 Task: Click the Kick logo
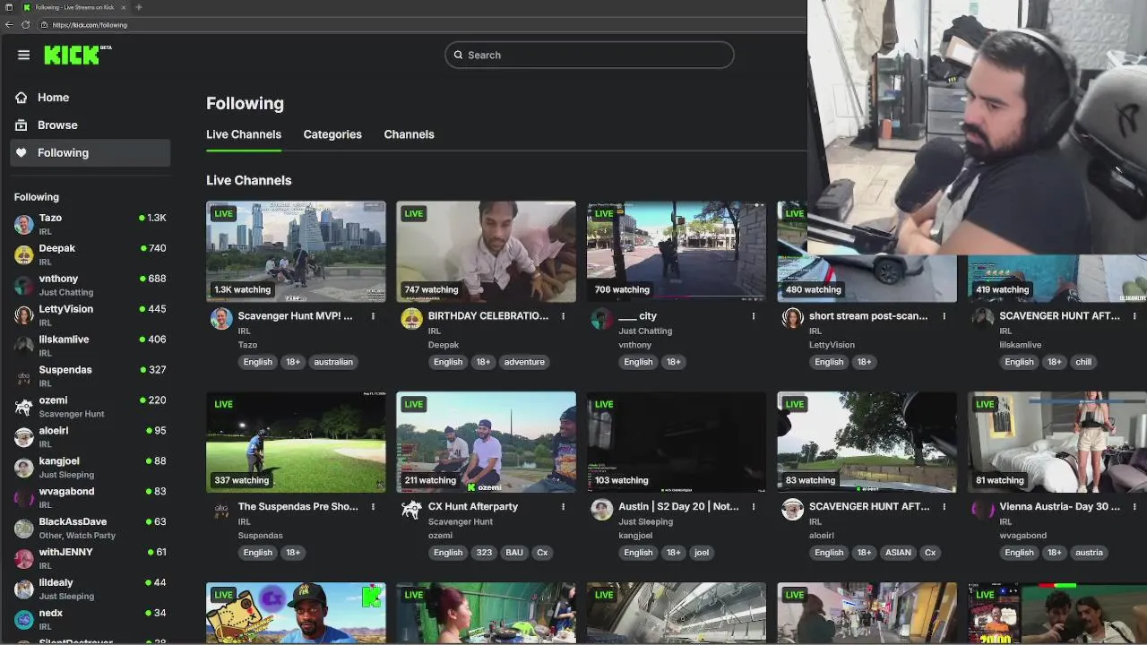click(x=77, y=55)
